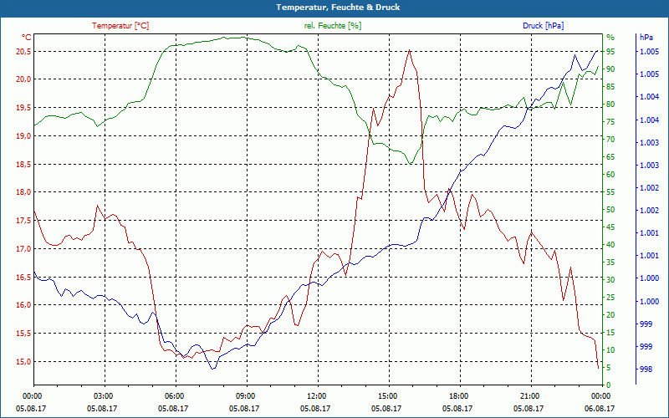The image size is (669, 418).
Task: Click green humidity axis value 70
Action: pyautogui.click(x=610, y=140)
